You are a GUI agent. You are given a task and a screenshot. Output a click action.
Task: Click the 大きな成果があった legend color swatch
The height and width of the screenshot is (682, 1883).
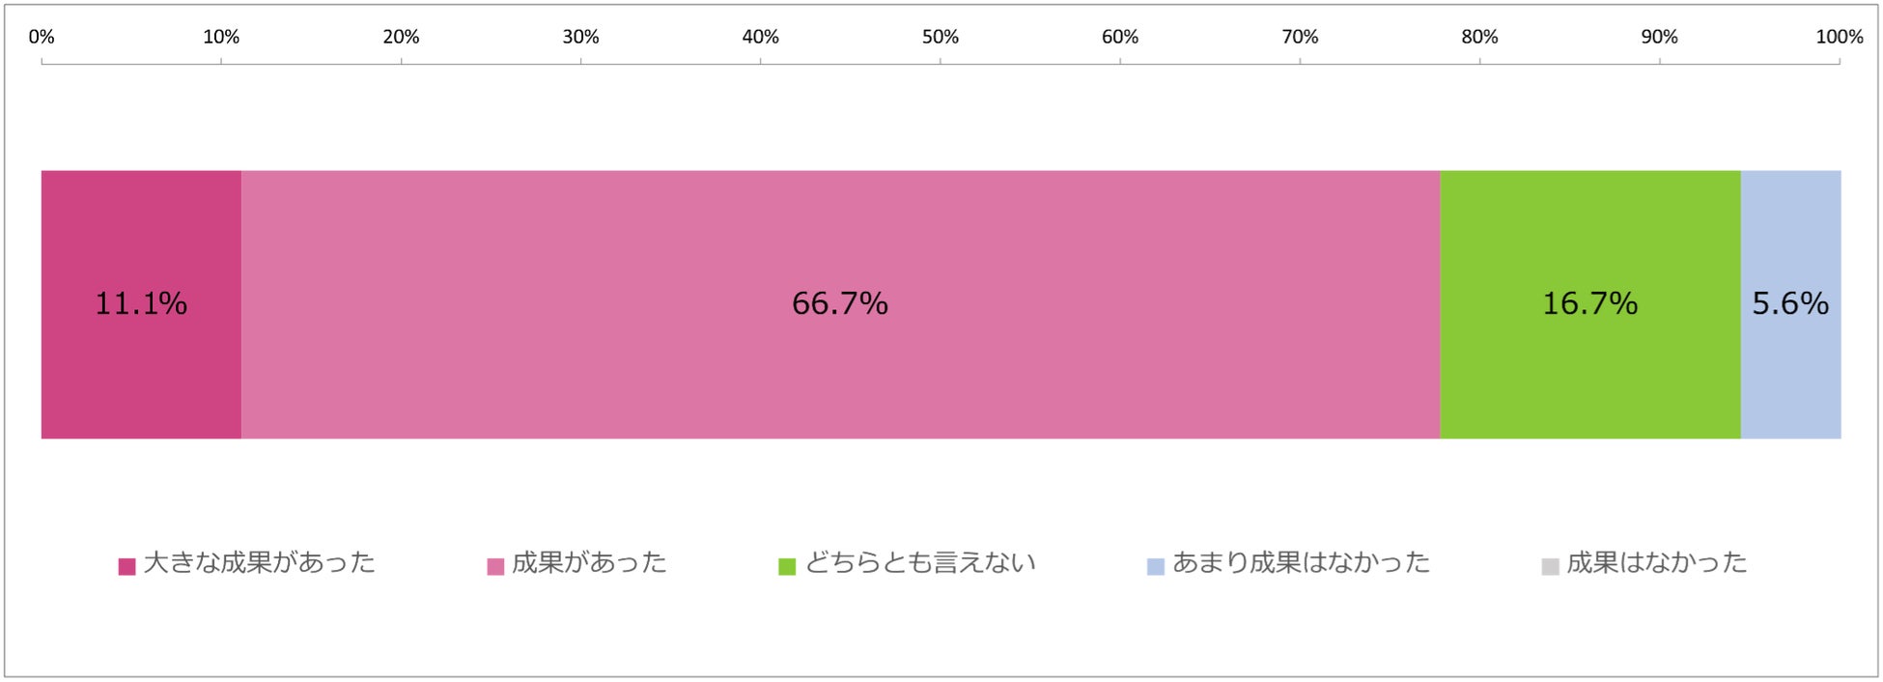(x=126, y=566)
